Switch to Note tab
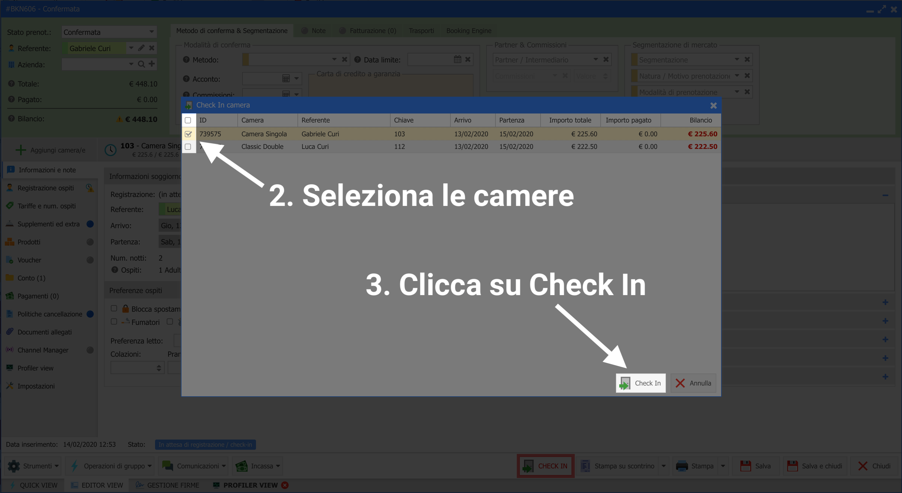 point(313,30)
